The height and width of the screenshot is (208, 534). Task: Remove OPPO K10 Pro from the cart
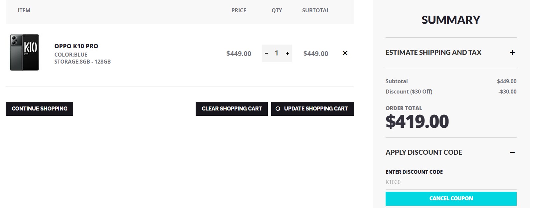pos(345,53)
